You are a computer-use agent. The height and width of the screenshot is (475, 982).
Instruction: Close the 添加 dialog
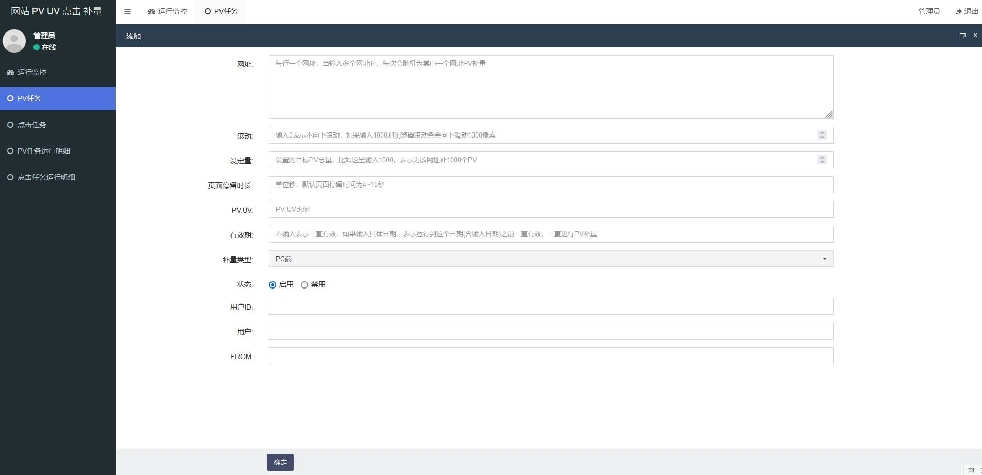(x=975, y=36)
